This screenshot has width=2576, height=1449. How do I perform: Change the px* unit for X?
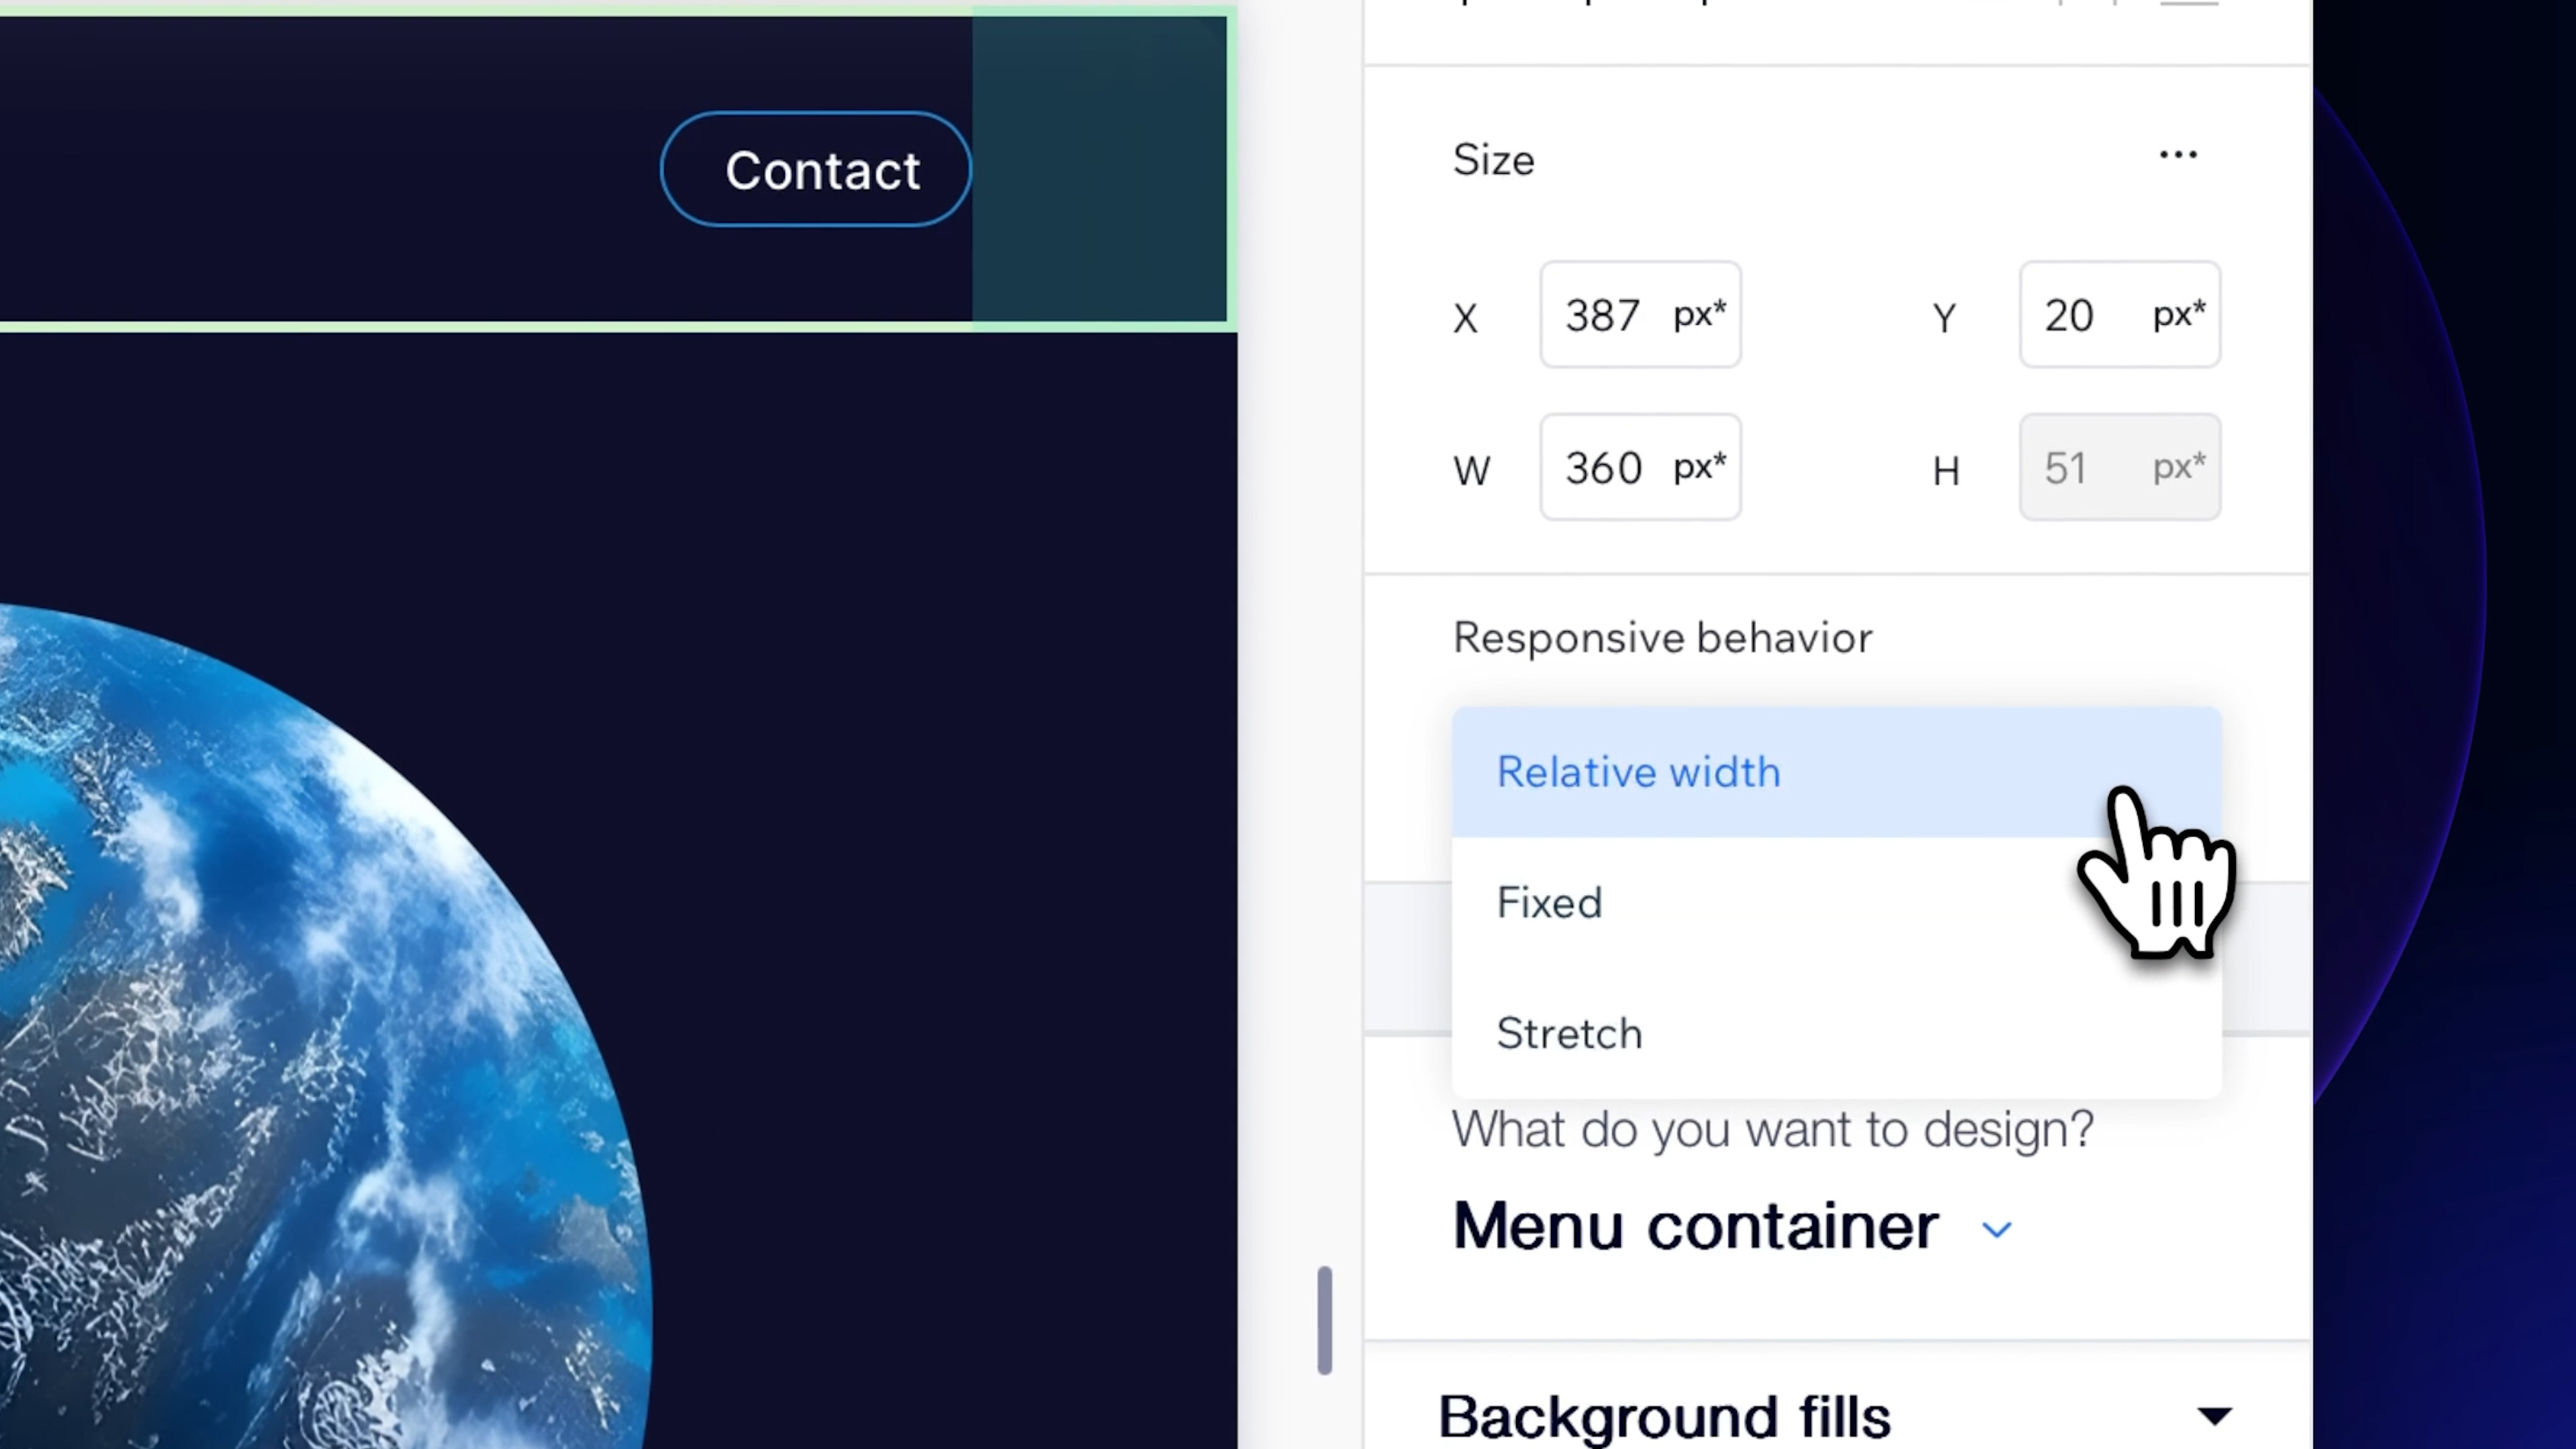[x=1699, y=315]
